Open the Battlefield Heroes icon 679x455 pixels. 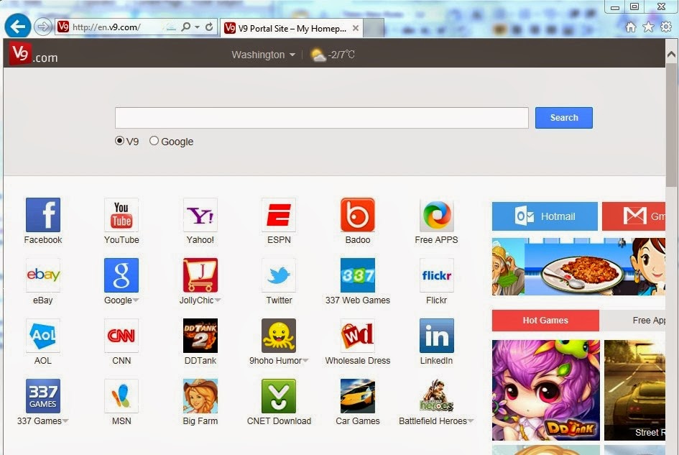(437, 395)
